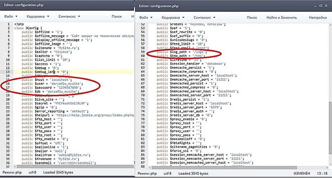Click cursor position '13 : 18' indicator
Viewport: 332px width, 178px height.
(322, 173)
